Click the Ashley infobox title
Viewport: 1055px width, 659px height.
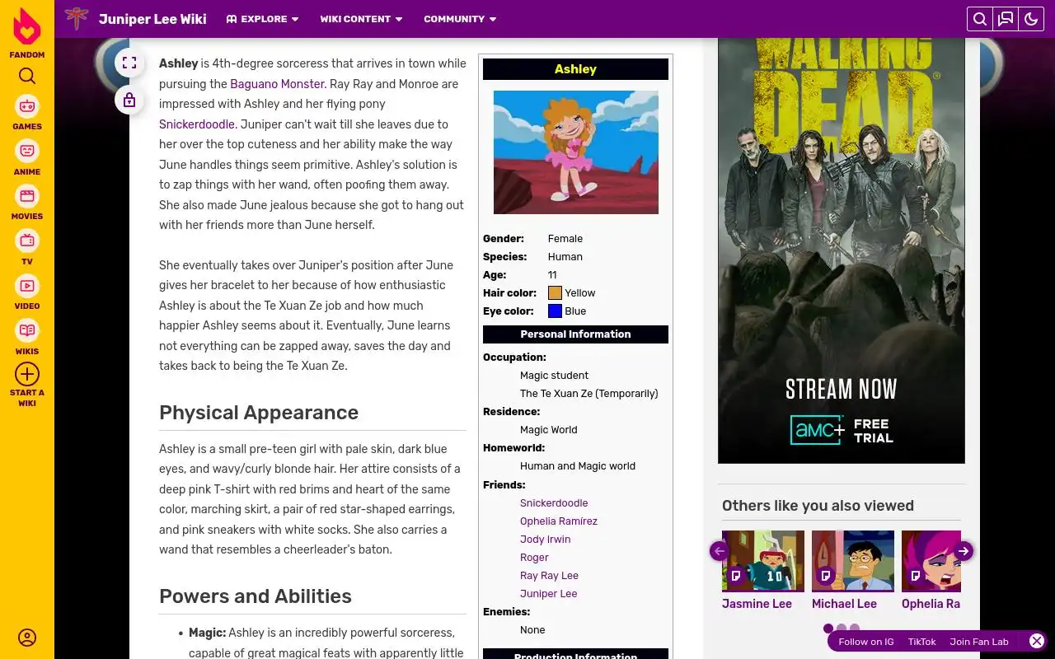(575, 69)
